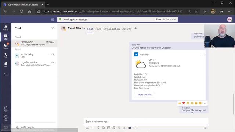Open the Format text tool
The image size is (235, 132).
click(x=88, y=128)
